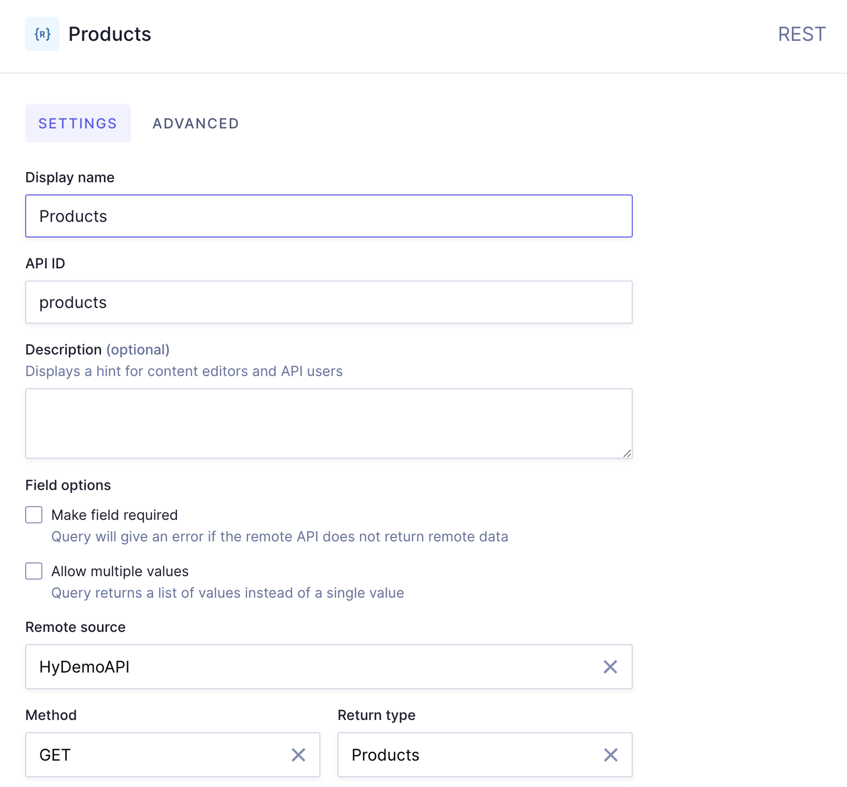Edit the API ID field

[328, 303]
